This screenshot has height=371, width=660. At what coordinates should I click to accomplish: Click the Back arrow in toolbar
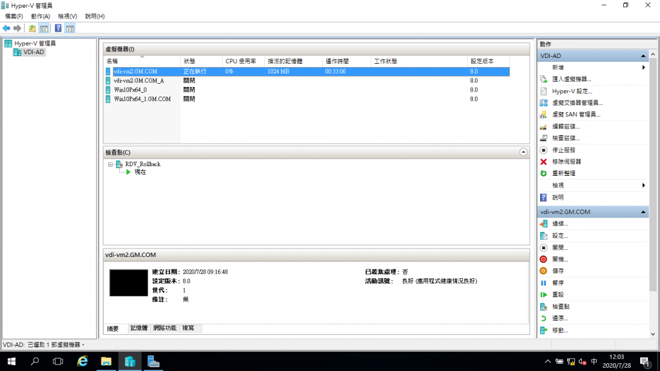point(6,28)
